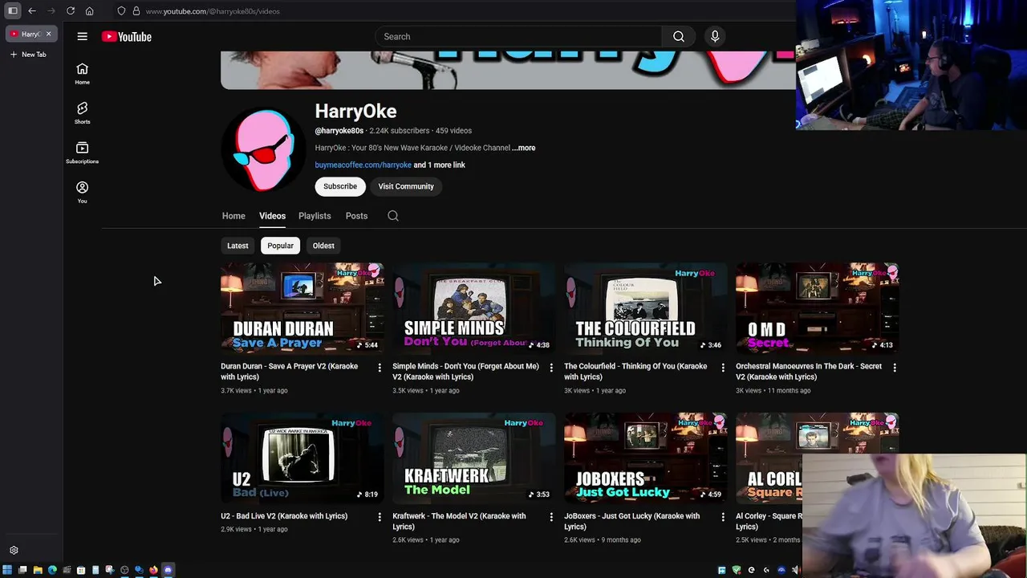Open YouTube hamburger guide menu
This screenshot has width=1027, height=578.
pyautogui.click(x=82, y=36)
